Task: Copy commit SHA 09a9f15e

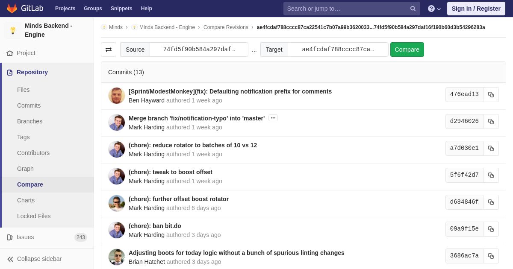Action: (x=491, y=229)
